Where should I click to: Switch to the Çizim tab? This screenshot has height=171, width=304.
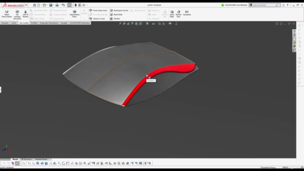point(14,23)
